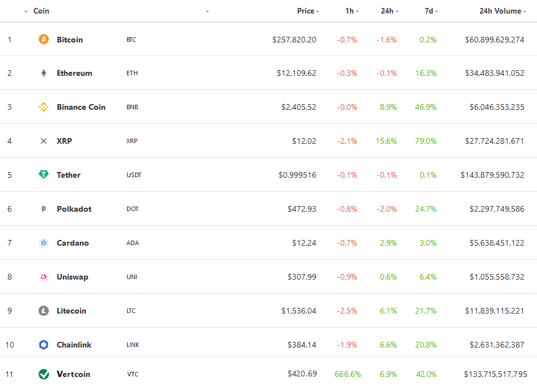
Task: Click the ETH ticker symbol
Action: (x=132, y=73)
